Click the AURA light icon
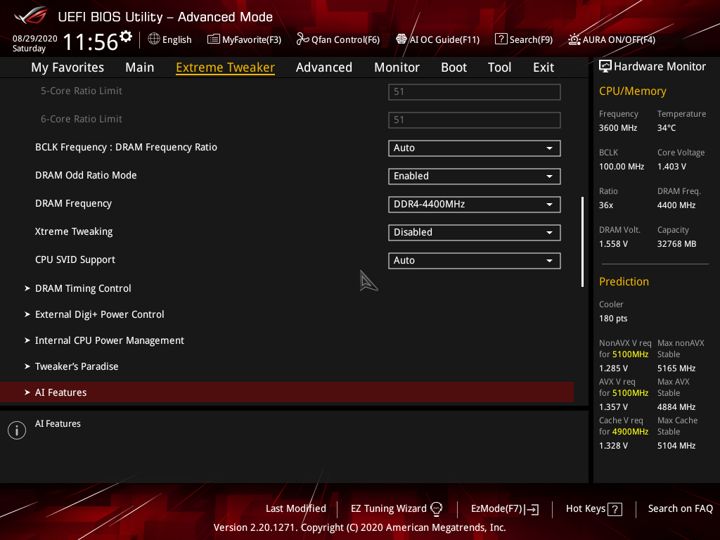The width and height of the screenshot is (720, 540). pos(574,39)
